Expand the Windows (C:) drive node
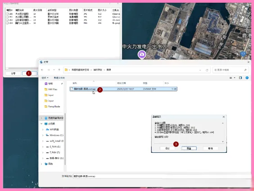Screen dimensions: 254x191 pyautogui.click(x=43, y=135)
